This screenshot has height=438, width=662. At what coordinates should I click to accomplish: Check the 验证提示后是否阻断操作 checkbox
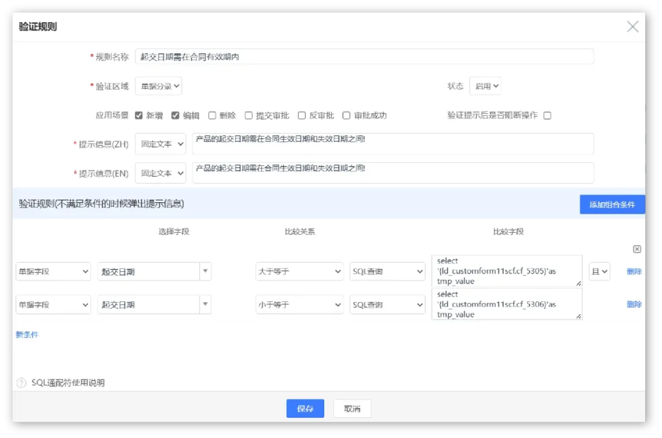pyautogui.click(x=547, y=115)
